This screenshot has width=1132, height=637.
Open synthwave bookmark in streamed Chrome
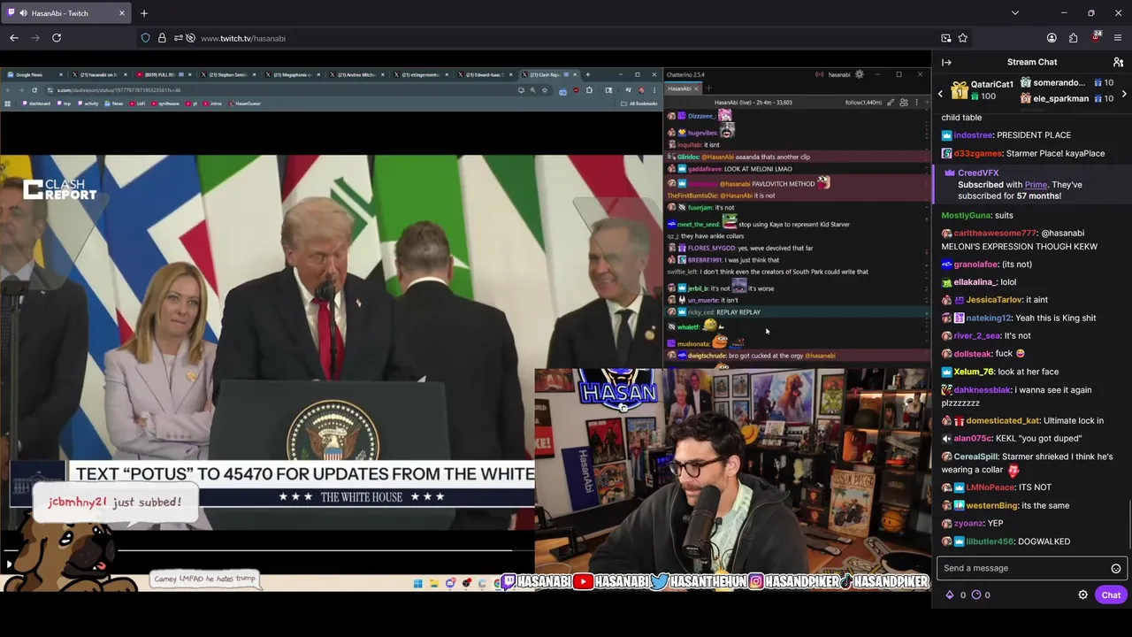pyautogui.click(x=166, y=104)
